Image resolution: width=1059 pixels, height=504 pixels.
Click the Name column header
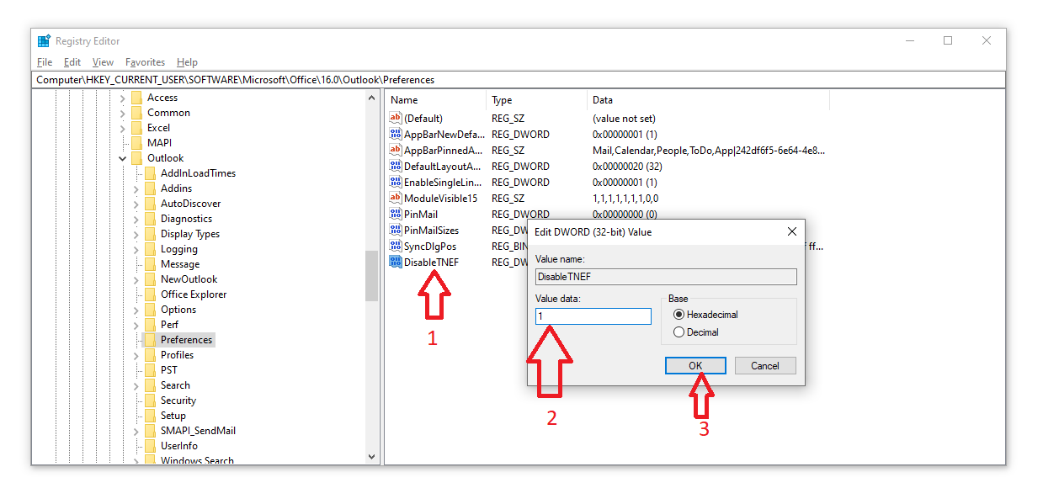tap(435, 100)
